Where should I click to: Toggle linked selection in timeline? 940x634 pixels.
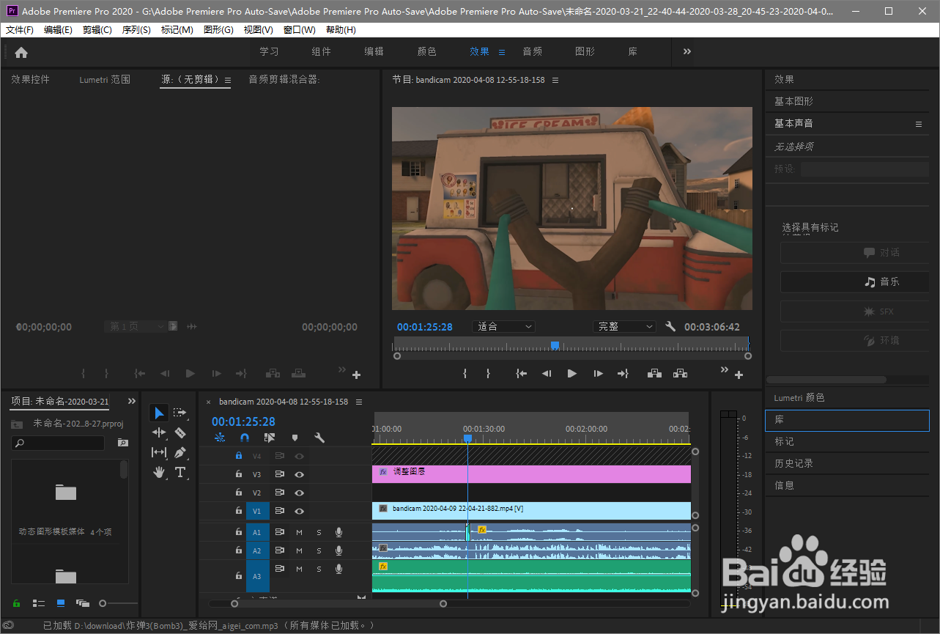(x=270, y=438)
